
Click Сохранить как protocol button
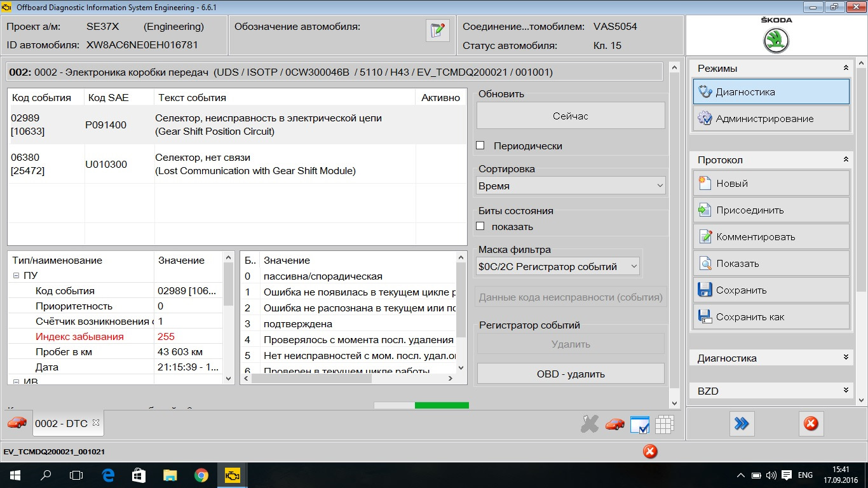(x=771, y=316)
